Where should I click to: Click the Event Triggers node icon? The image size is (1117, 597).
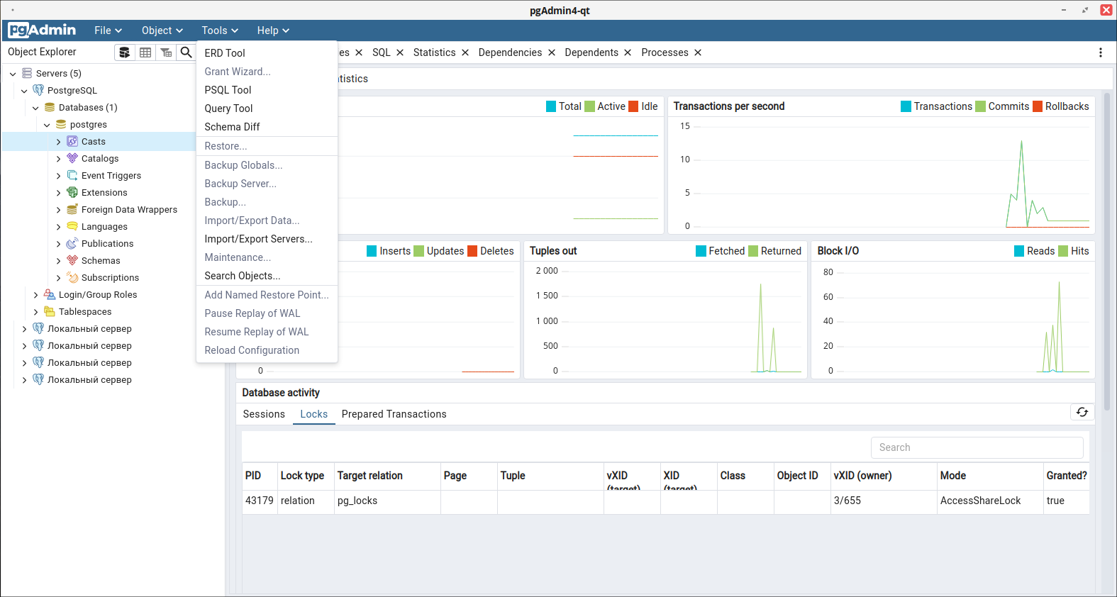72,175
